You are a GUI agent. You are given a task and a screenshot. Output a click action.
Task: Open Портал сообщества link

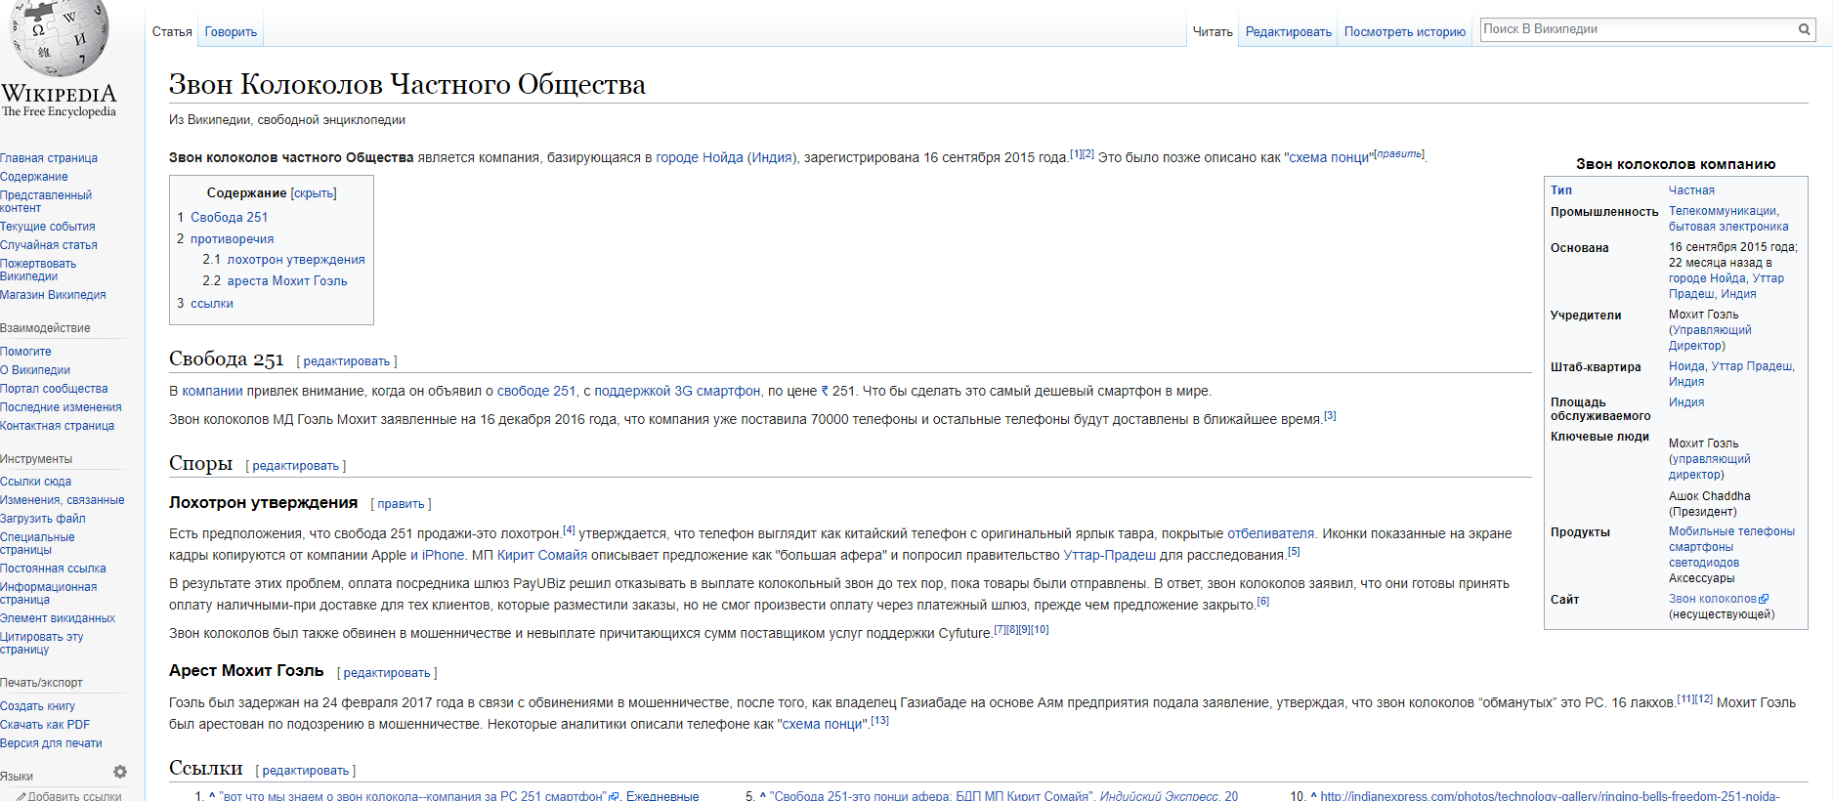[54, 389]
